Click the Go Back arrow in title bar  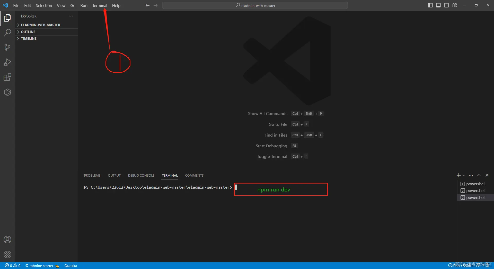[x=147, y=5]
